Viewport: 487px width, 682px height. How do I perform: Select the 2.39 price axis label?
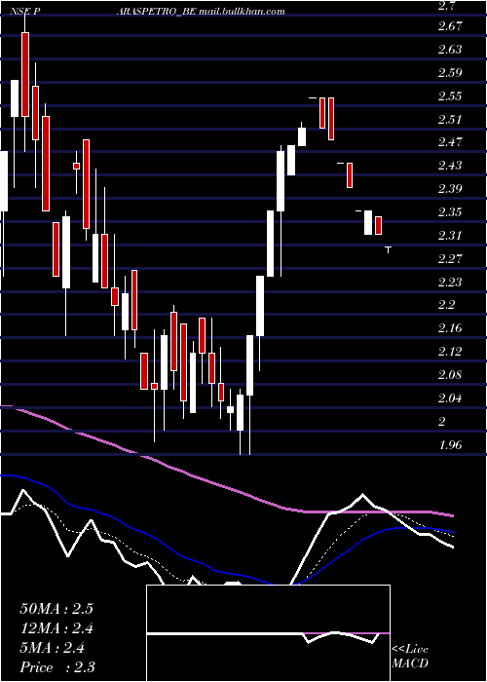click(450, 189)
